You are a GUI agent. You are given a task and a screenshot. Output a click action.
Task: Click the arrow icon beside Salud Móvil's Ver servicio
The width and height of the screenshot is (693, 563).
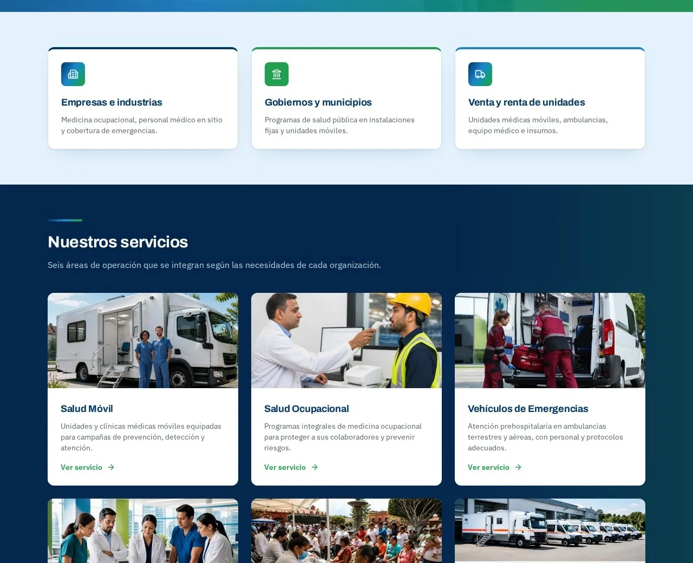tap(111, 467)
